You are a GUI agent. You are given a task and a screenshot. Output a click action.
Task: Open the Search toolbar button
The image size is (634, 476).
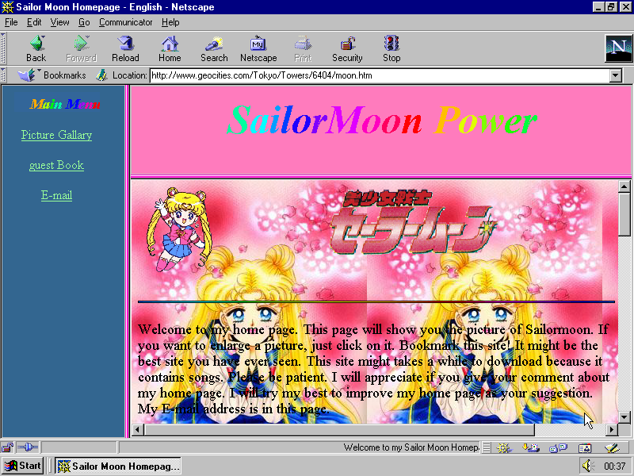point(214,48)
